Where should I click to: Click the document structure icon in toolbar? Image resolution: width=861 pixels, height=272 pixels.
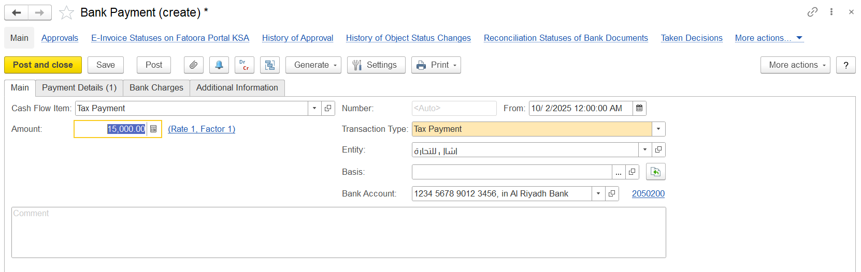pyautogui.click(x=269, y=65)
